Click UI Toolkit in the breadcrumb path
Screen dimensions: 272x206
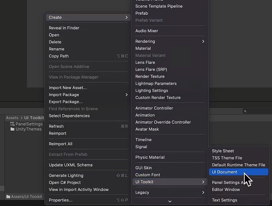34,118
